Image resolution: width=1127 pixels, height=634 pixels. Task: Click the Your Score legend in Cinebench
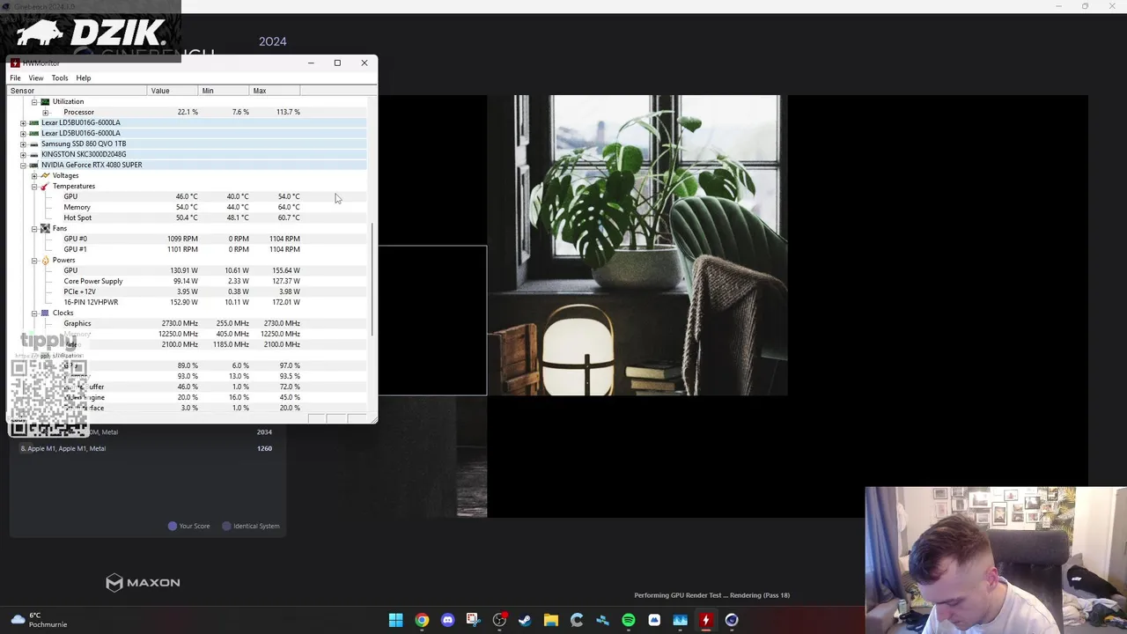tap(189, 526)
